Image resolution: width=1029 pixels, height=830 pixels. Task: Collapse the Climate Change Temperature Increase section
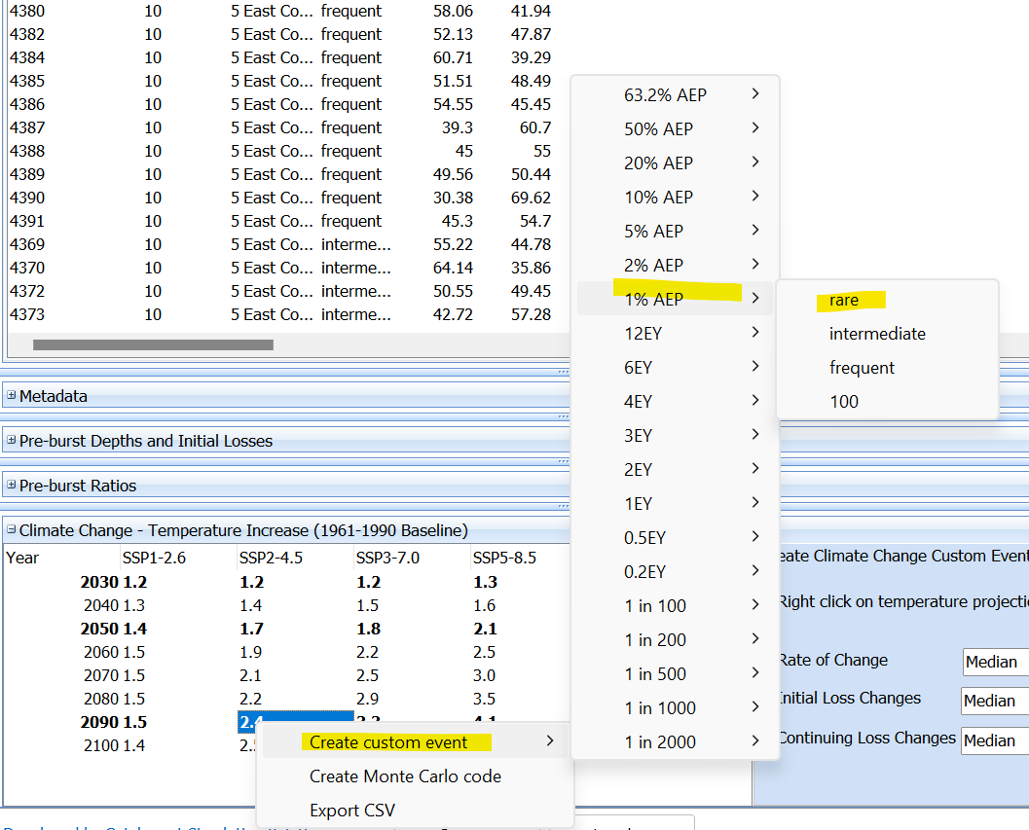(12, 530)
